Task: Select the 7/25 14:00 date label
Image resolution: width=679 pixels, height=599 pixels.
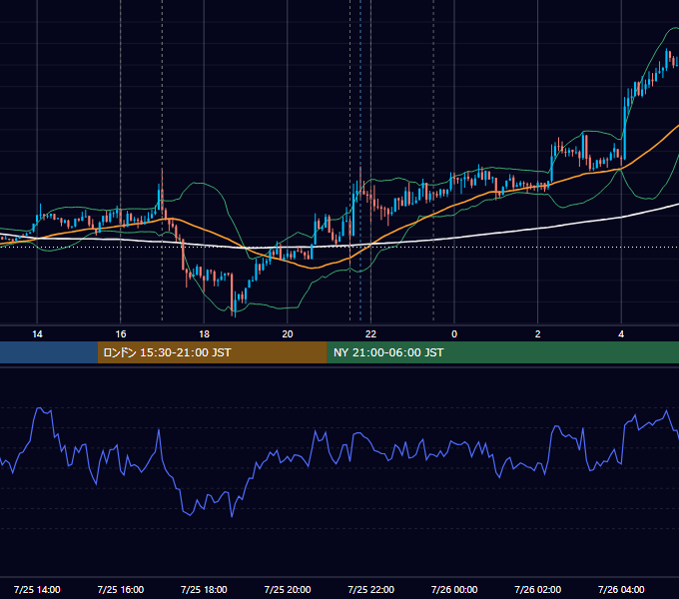Action: click(37, 589)
